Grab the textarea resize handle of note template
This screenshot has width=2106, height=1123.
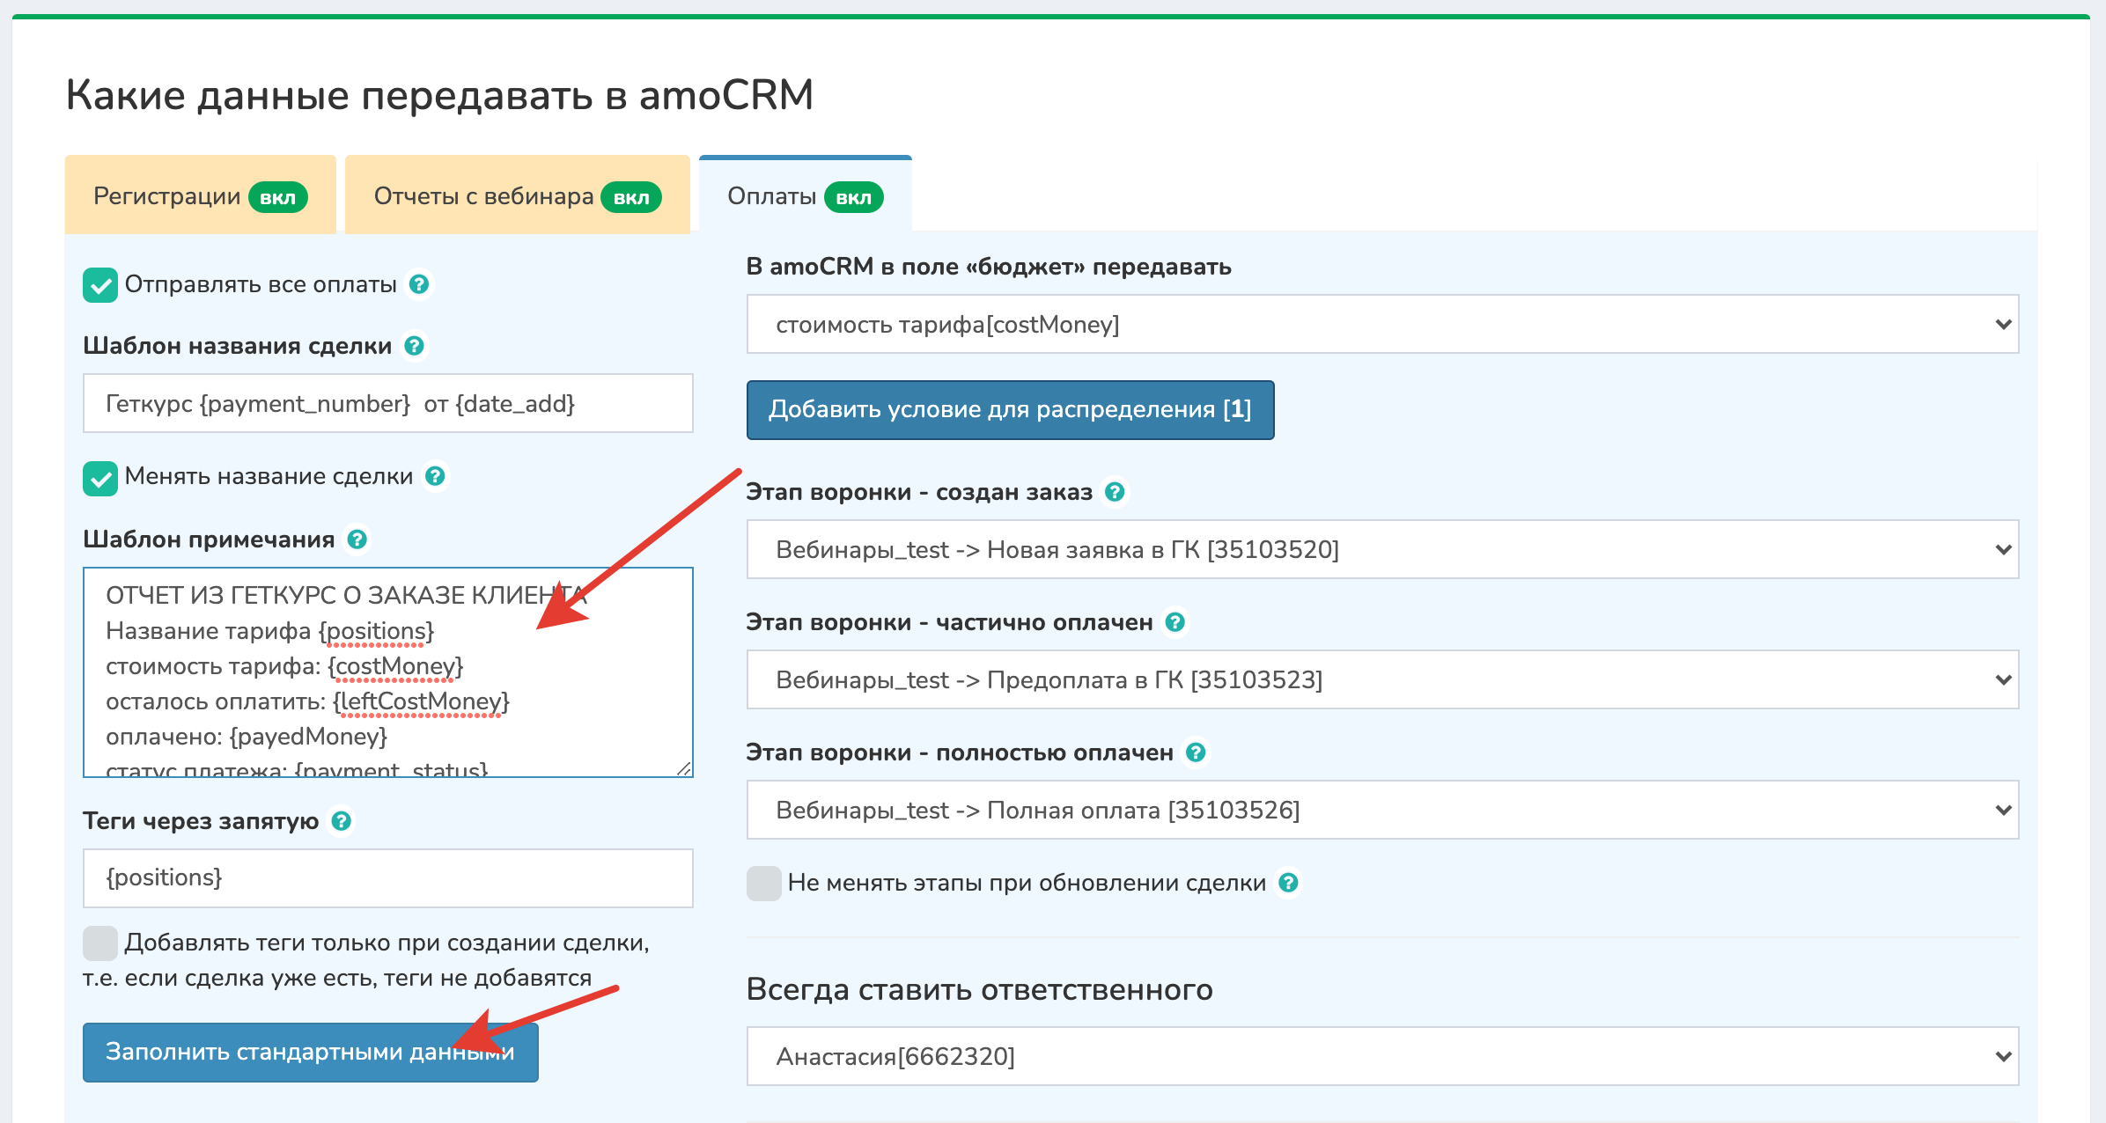point(684,768)
